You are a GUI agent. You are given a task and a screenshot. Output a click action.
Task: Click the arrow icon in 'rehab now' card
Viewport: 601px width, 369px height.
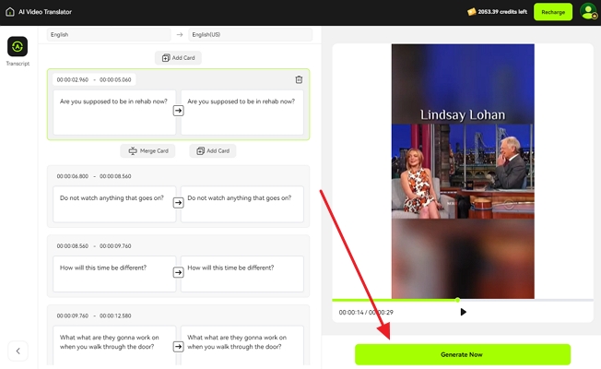point(179,111)
